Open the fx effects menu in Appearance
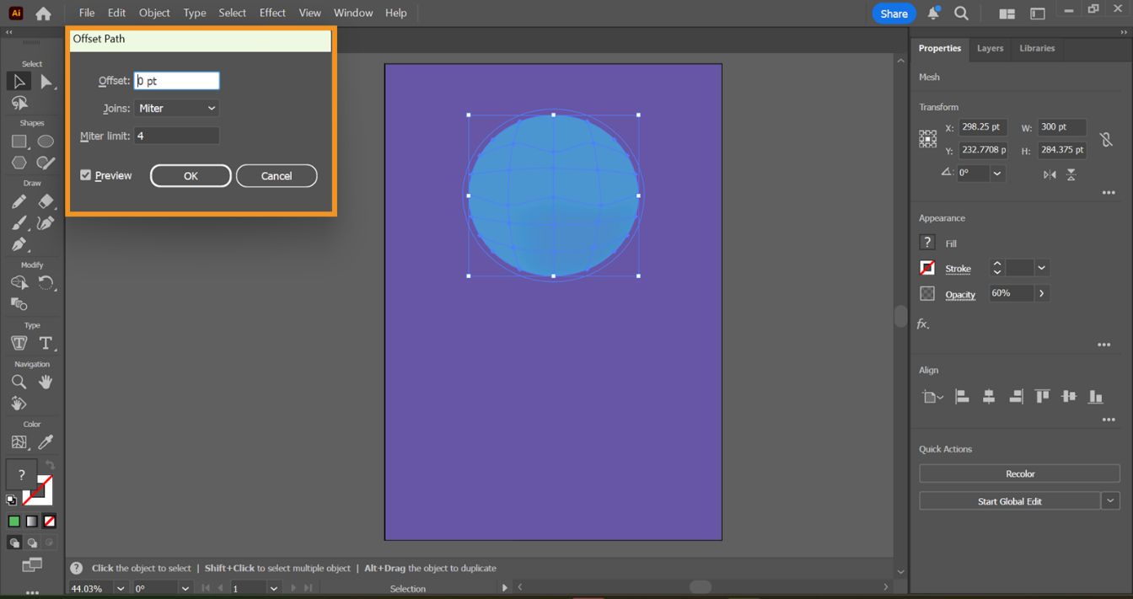Image resolution: width=1133 pixels, height=599 pixels. pyautogui.click(x=921, y=324)
